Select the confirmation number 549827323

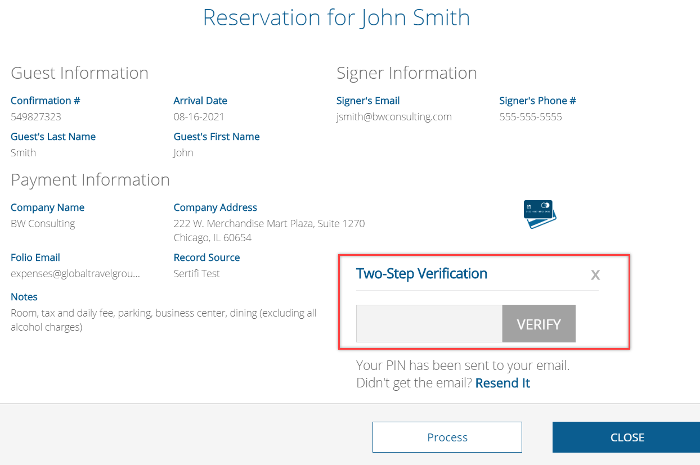pyautogui.click(x=36, y=117)
